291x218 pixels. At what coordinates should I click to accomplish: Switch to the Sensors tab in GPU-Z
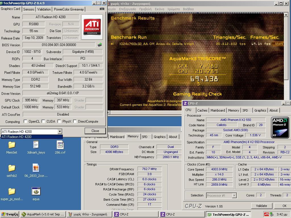click(x=29, y=9)
